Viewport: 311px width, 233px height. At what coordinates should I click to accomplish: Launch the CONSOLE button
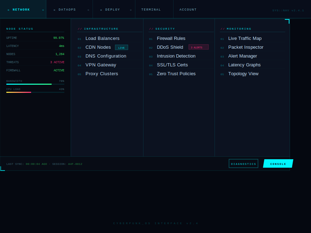click(x=278, y=164)
